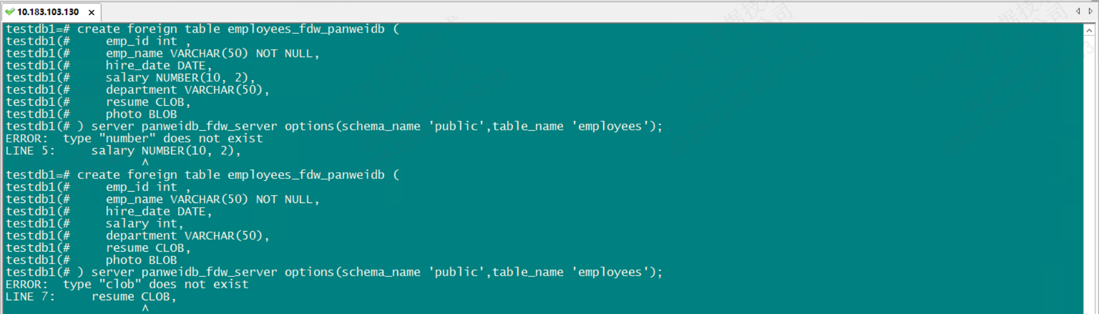
Task: Click the second 'emp_name VARCHAR(50) NOT NULL' line
Action: [212, 200]
